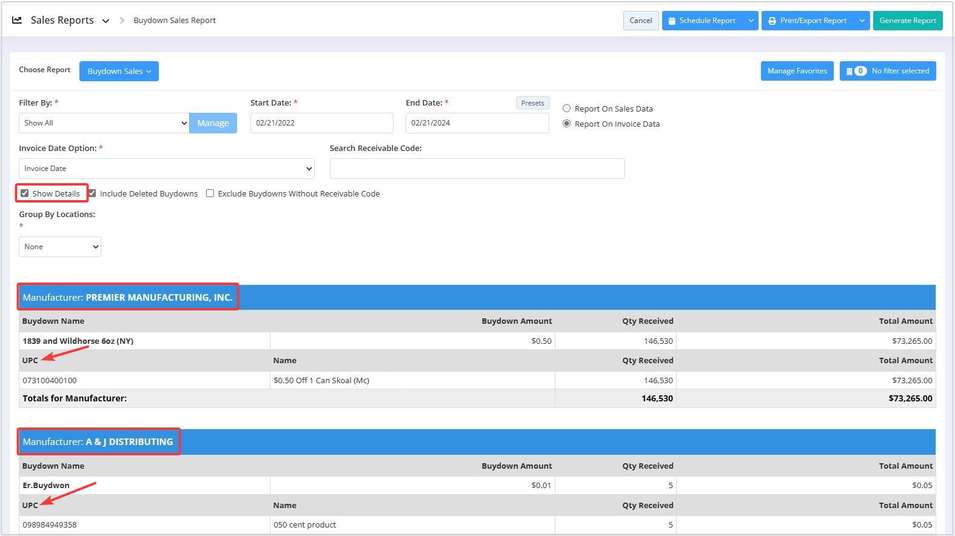Toggle the Show Details checkbox
Viewport: 955px width, 536px height.
(x=24, y=193)
